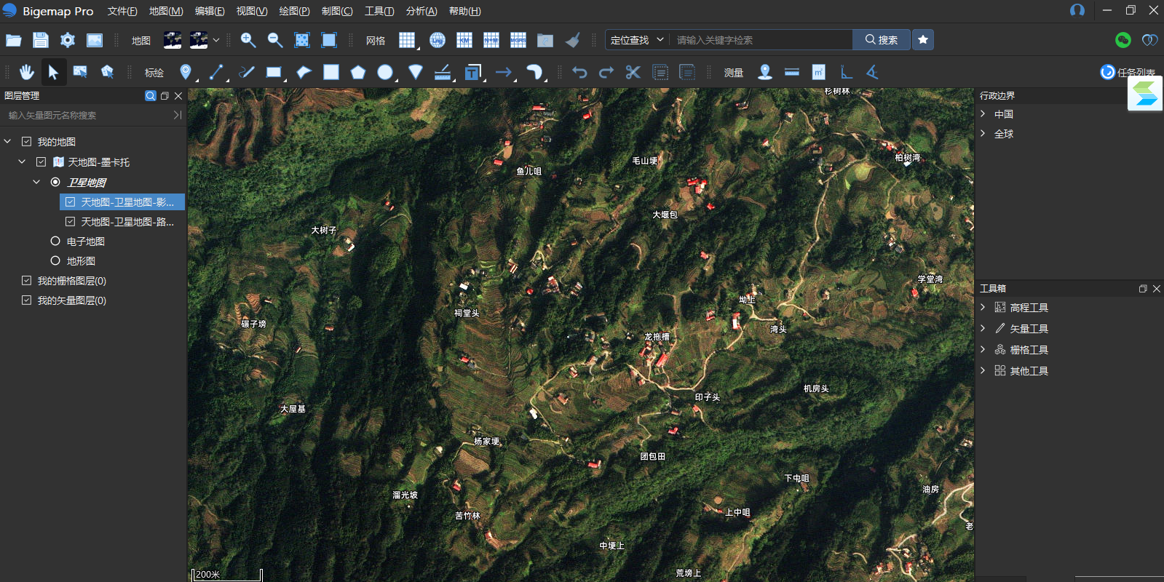
Task: Select the pan hand tool
Action: coord(26,72)
